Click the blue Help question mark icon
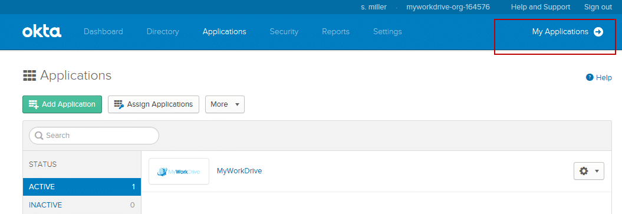622x214 pixels. coord(590,77)
